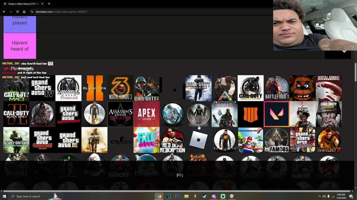Viewport: 357px width, 200px height.
Task: Click the vertical page scrollbar
Action: (355, 73)
